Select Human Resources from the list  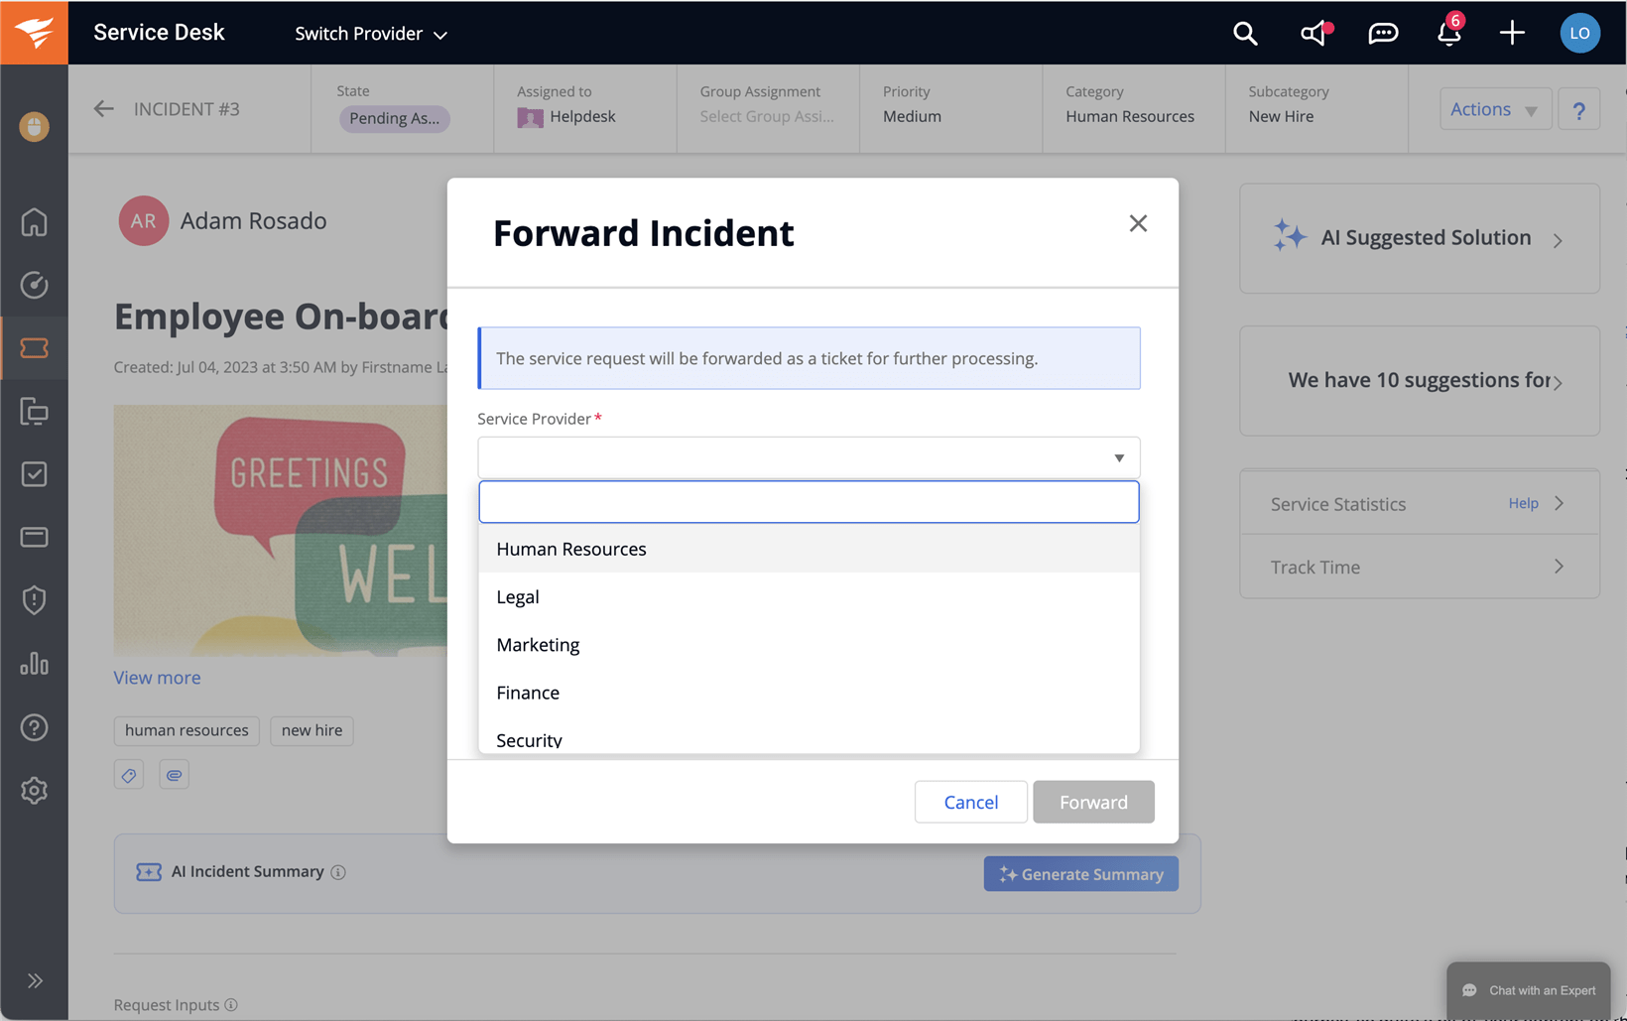[571, 550]
